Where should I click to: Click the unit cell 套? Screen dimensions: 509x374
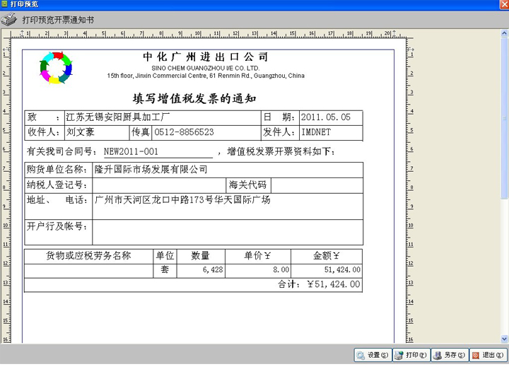[165, 269]
